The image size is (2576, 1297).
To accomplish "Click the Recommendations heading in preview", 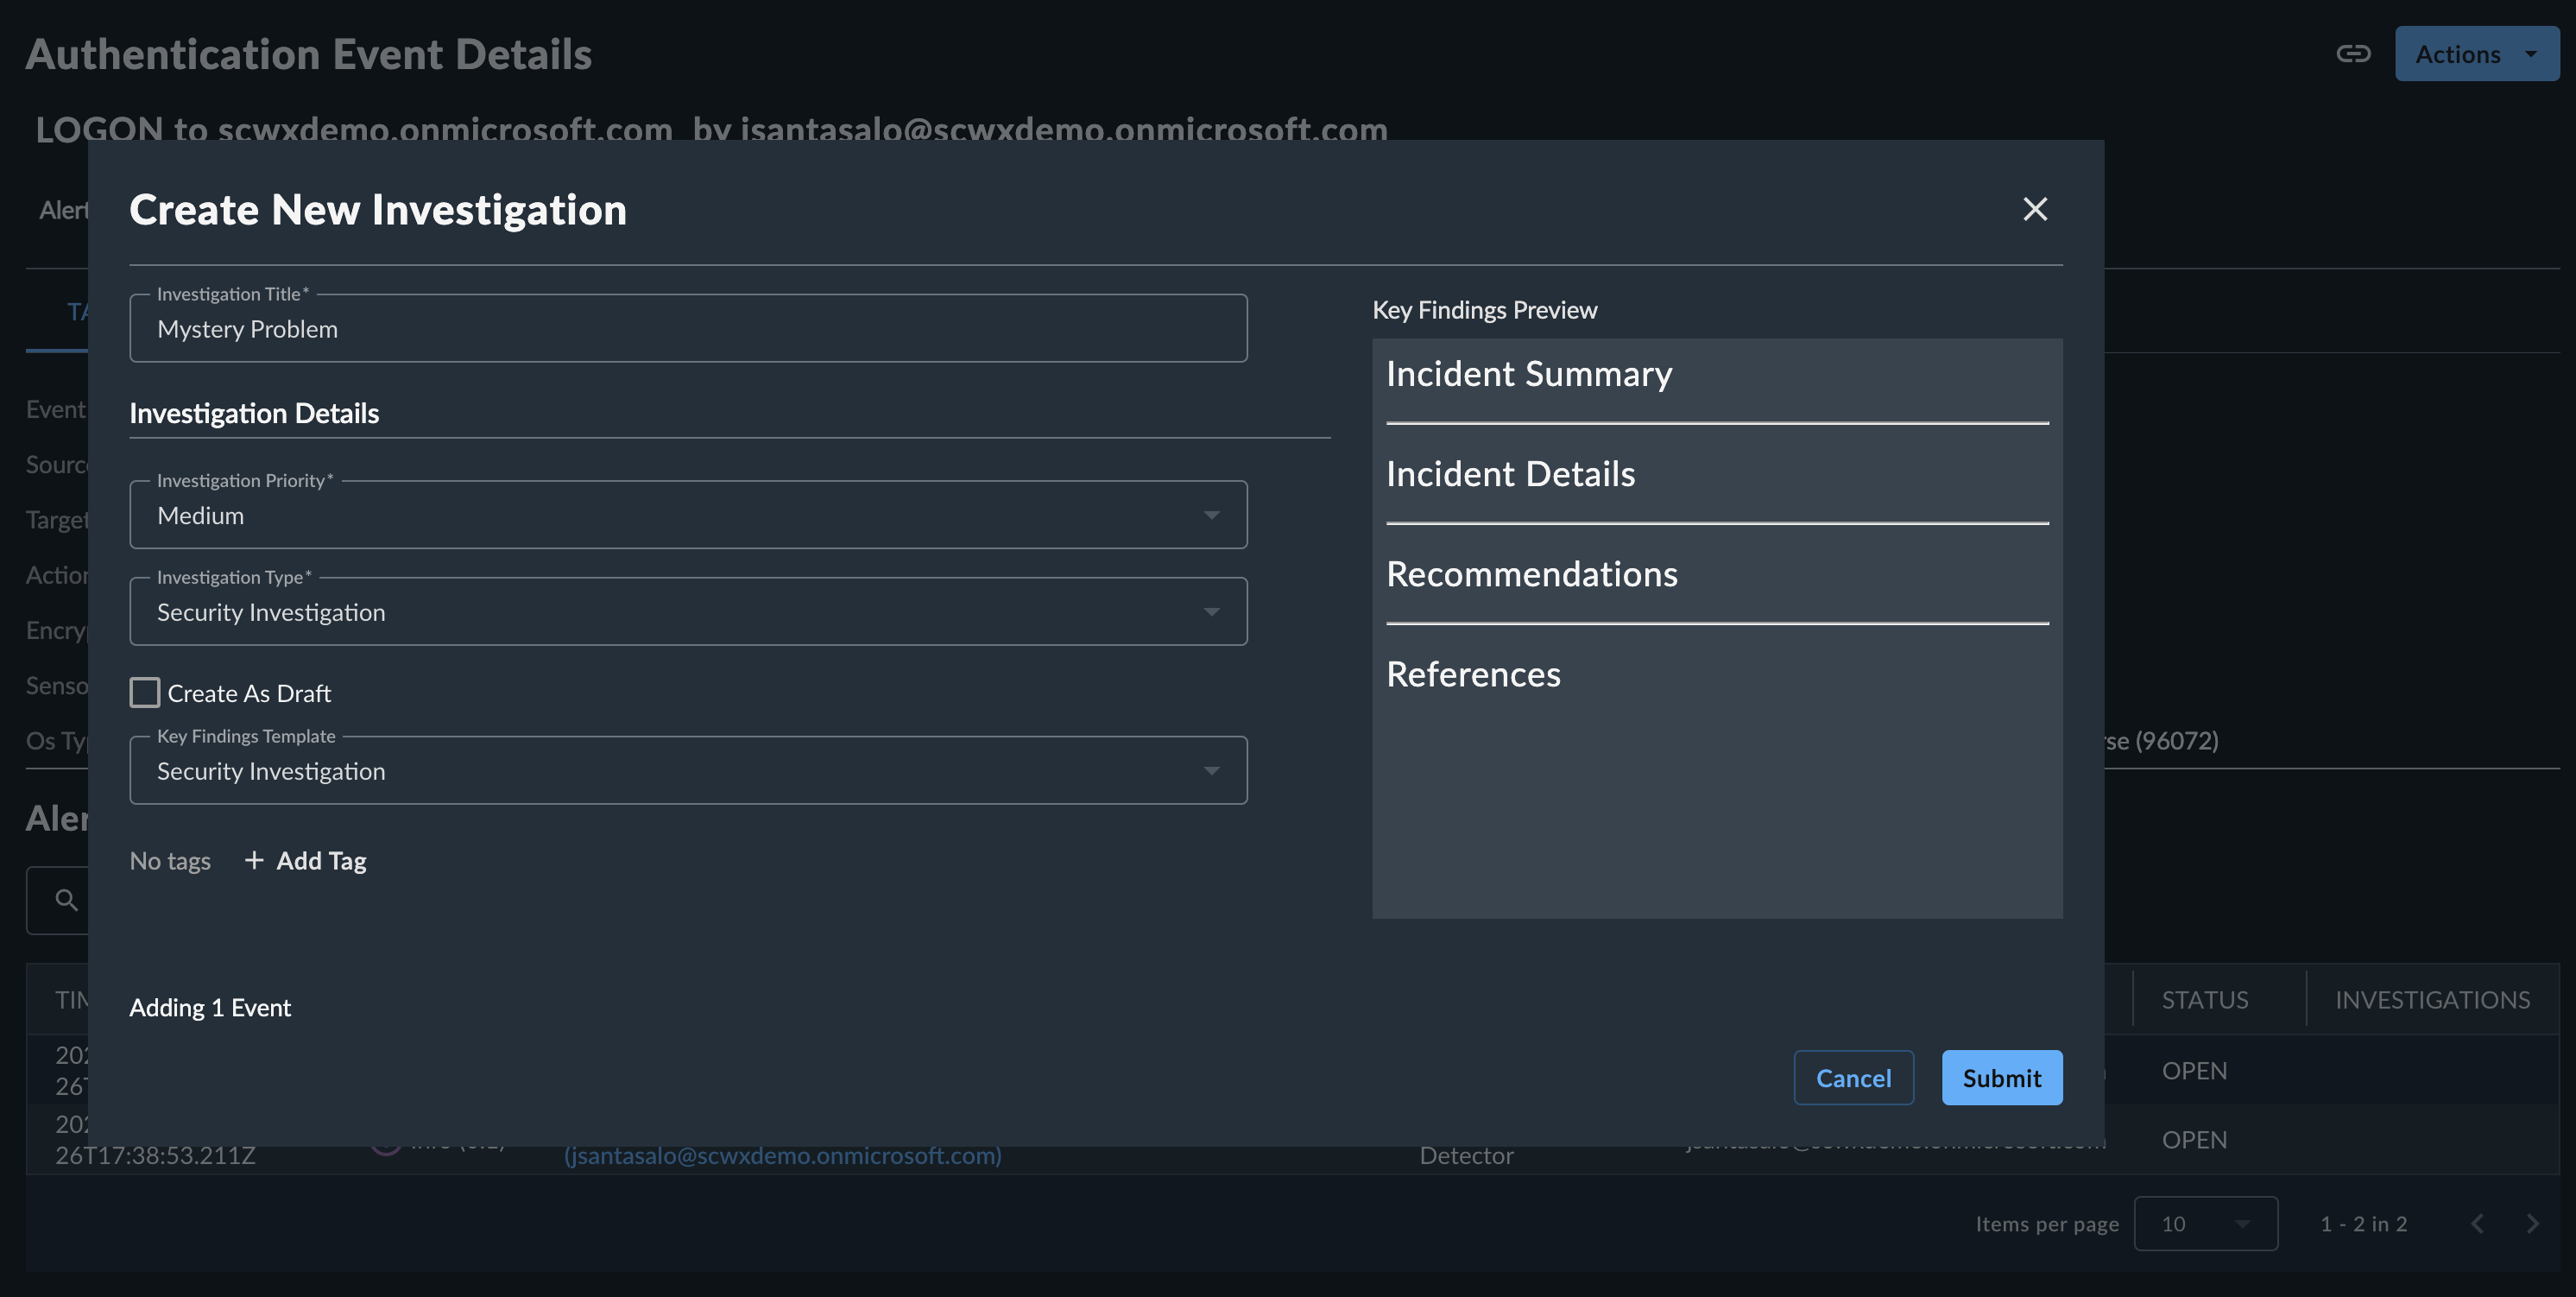I will (x=1532, y=574).
